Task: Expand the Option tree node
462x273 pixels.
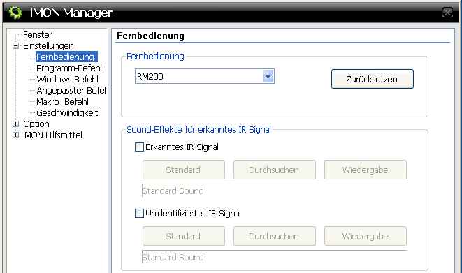Action: 15,124
